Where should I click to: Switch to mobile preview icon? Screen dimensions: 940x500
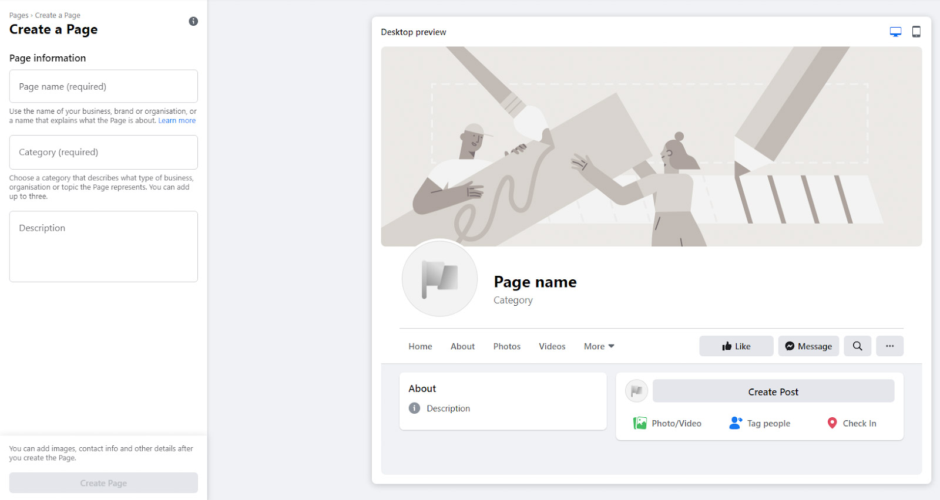[x=916, y=32]
